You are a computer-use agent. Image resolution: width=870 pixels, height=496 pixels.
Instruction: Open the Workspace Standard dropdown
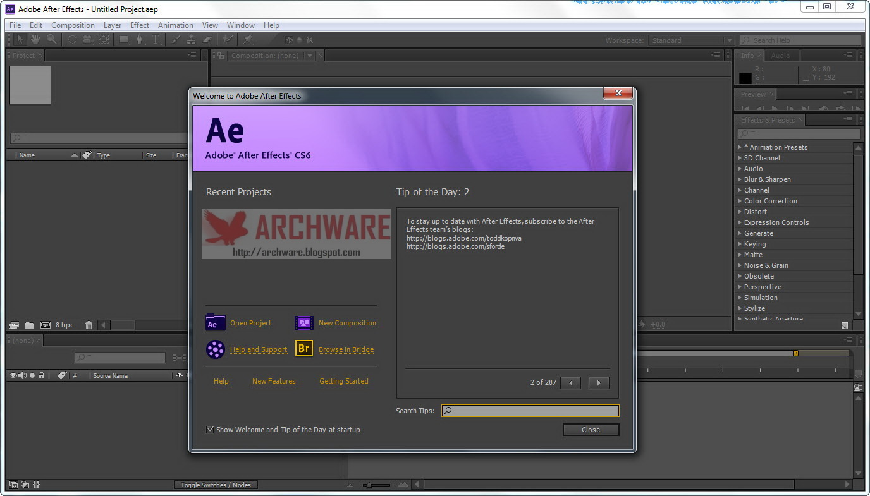coord(691,40)
